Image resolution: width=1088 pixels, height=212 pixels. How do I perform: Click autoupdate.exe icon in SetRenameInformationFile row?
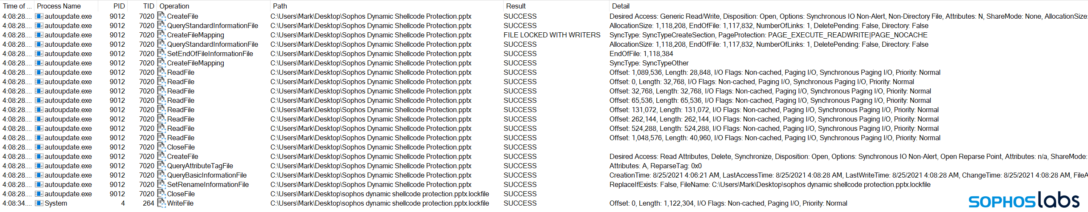(39, 184)
